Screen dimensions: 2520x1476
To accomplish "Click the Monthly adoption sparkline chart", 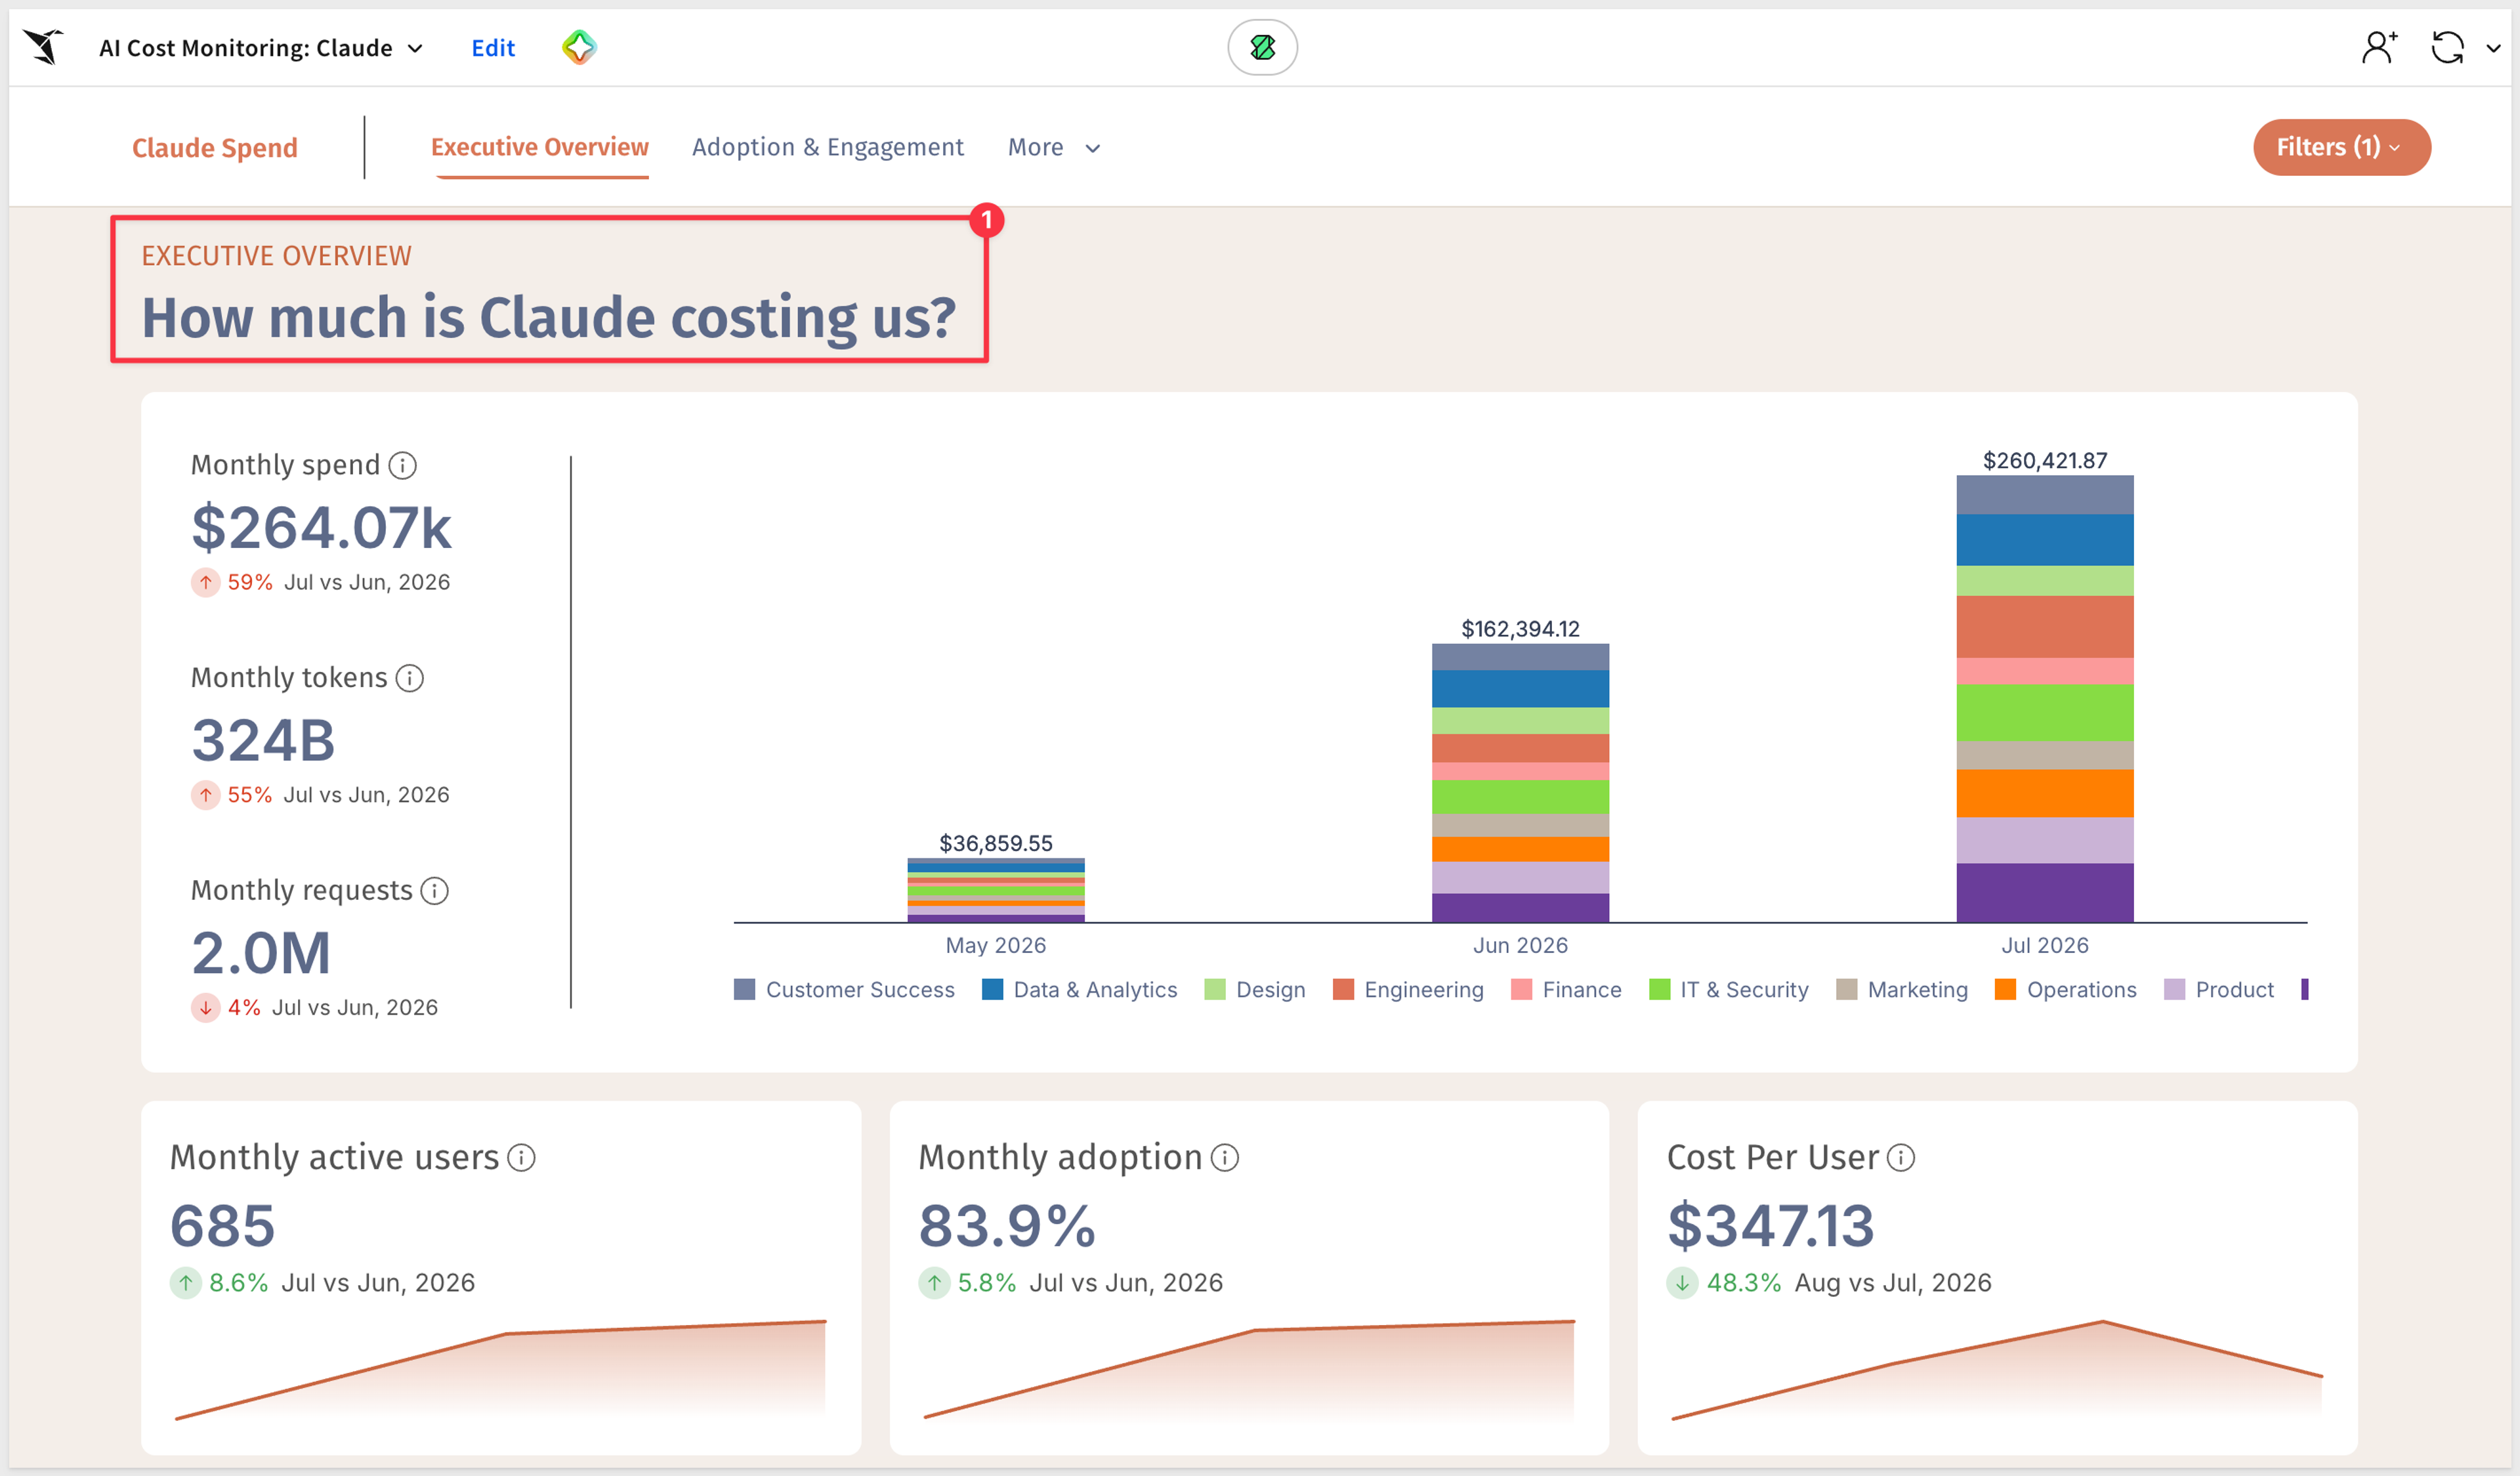I will (x=1249, y=1370).
